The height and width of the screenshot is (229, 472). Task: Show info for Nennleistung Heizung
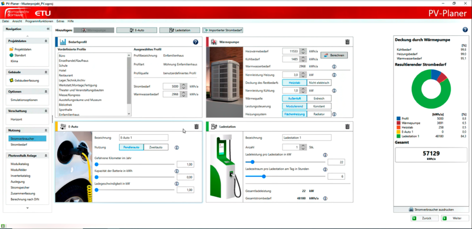click(334, 75)
